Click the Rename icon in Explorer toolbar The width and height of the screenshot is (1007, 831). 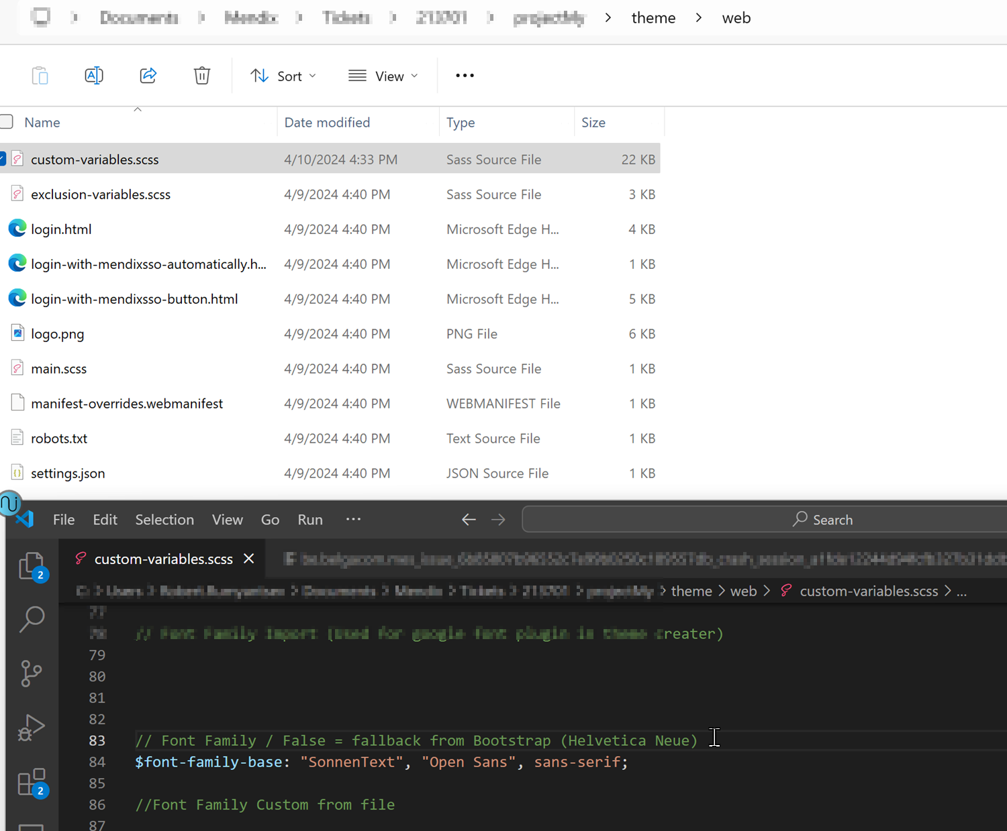pyautogui.click(x=94, y=76)
